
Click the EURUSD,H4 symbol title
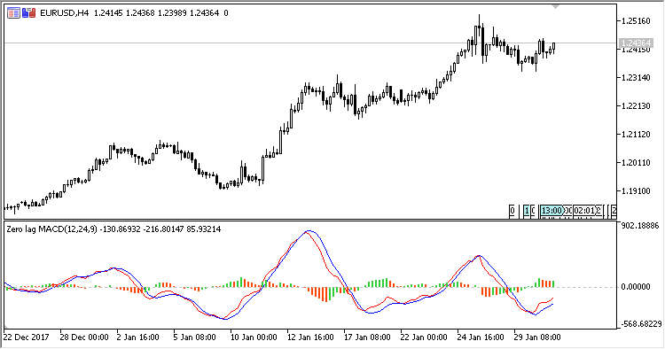click(65, 13)
